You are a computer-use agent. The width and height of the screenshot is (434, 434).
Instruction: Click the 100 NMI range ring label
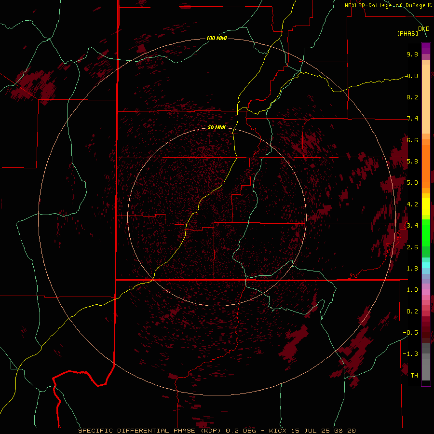pos(217,38)
